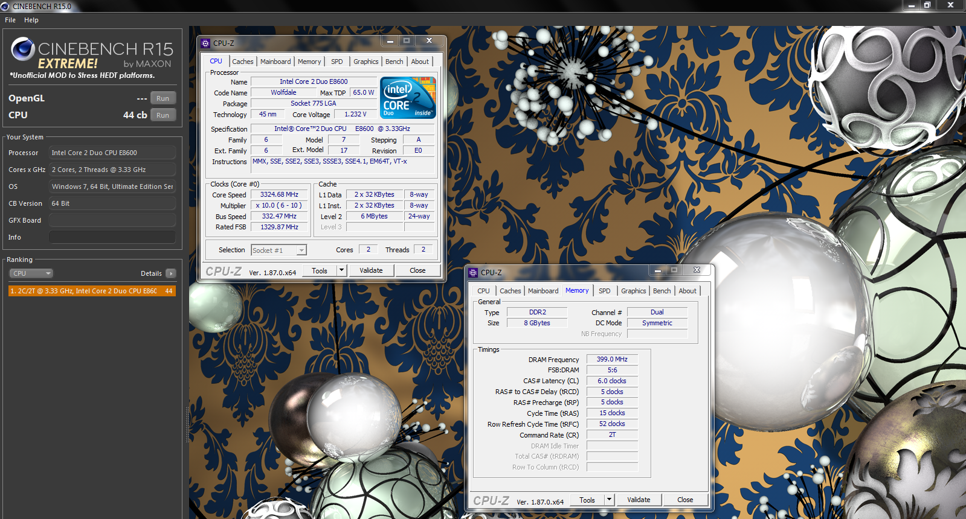Restore the Cinebench main window
966x519 pixels.
coord(927,5)
